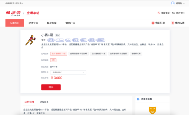Click the 应用提供商 header icon
The image size is (189, 115).
tap(138, 99)
